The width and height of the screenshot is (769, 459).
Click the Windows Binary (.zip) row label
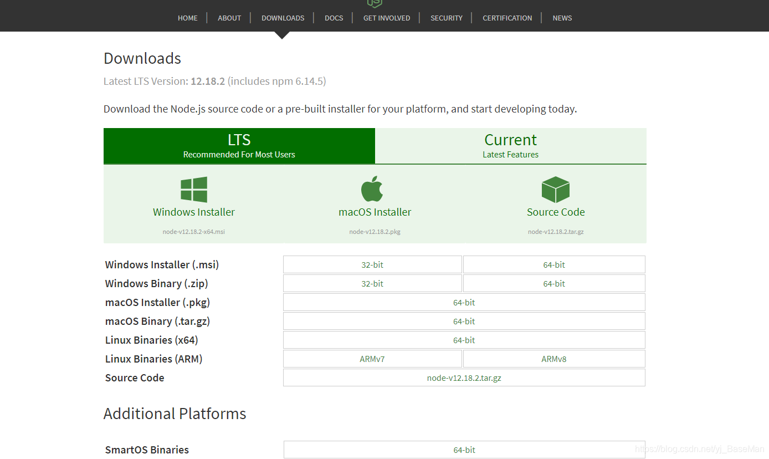[157, 284]
